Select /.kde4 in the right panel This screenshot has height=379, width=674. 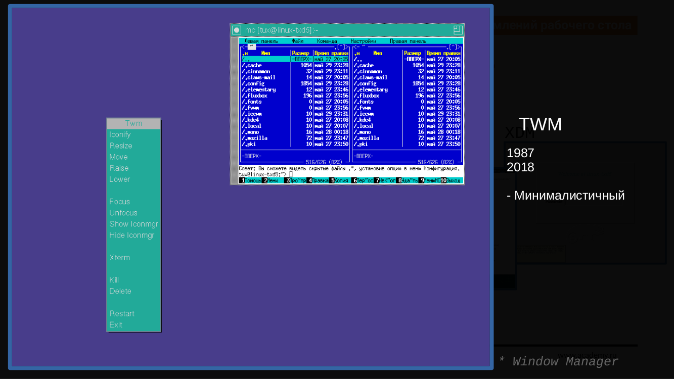tap(408, 120)
